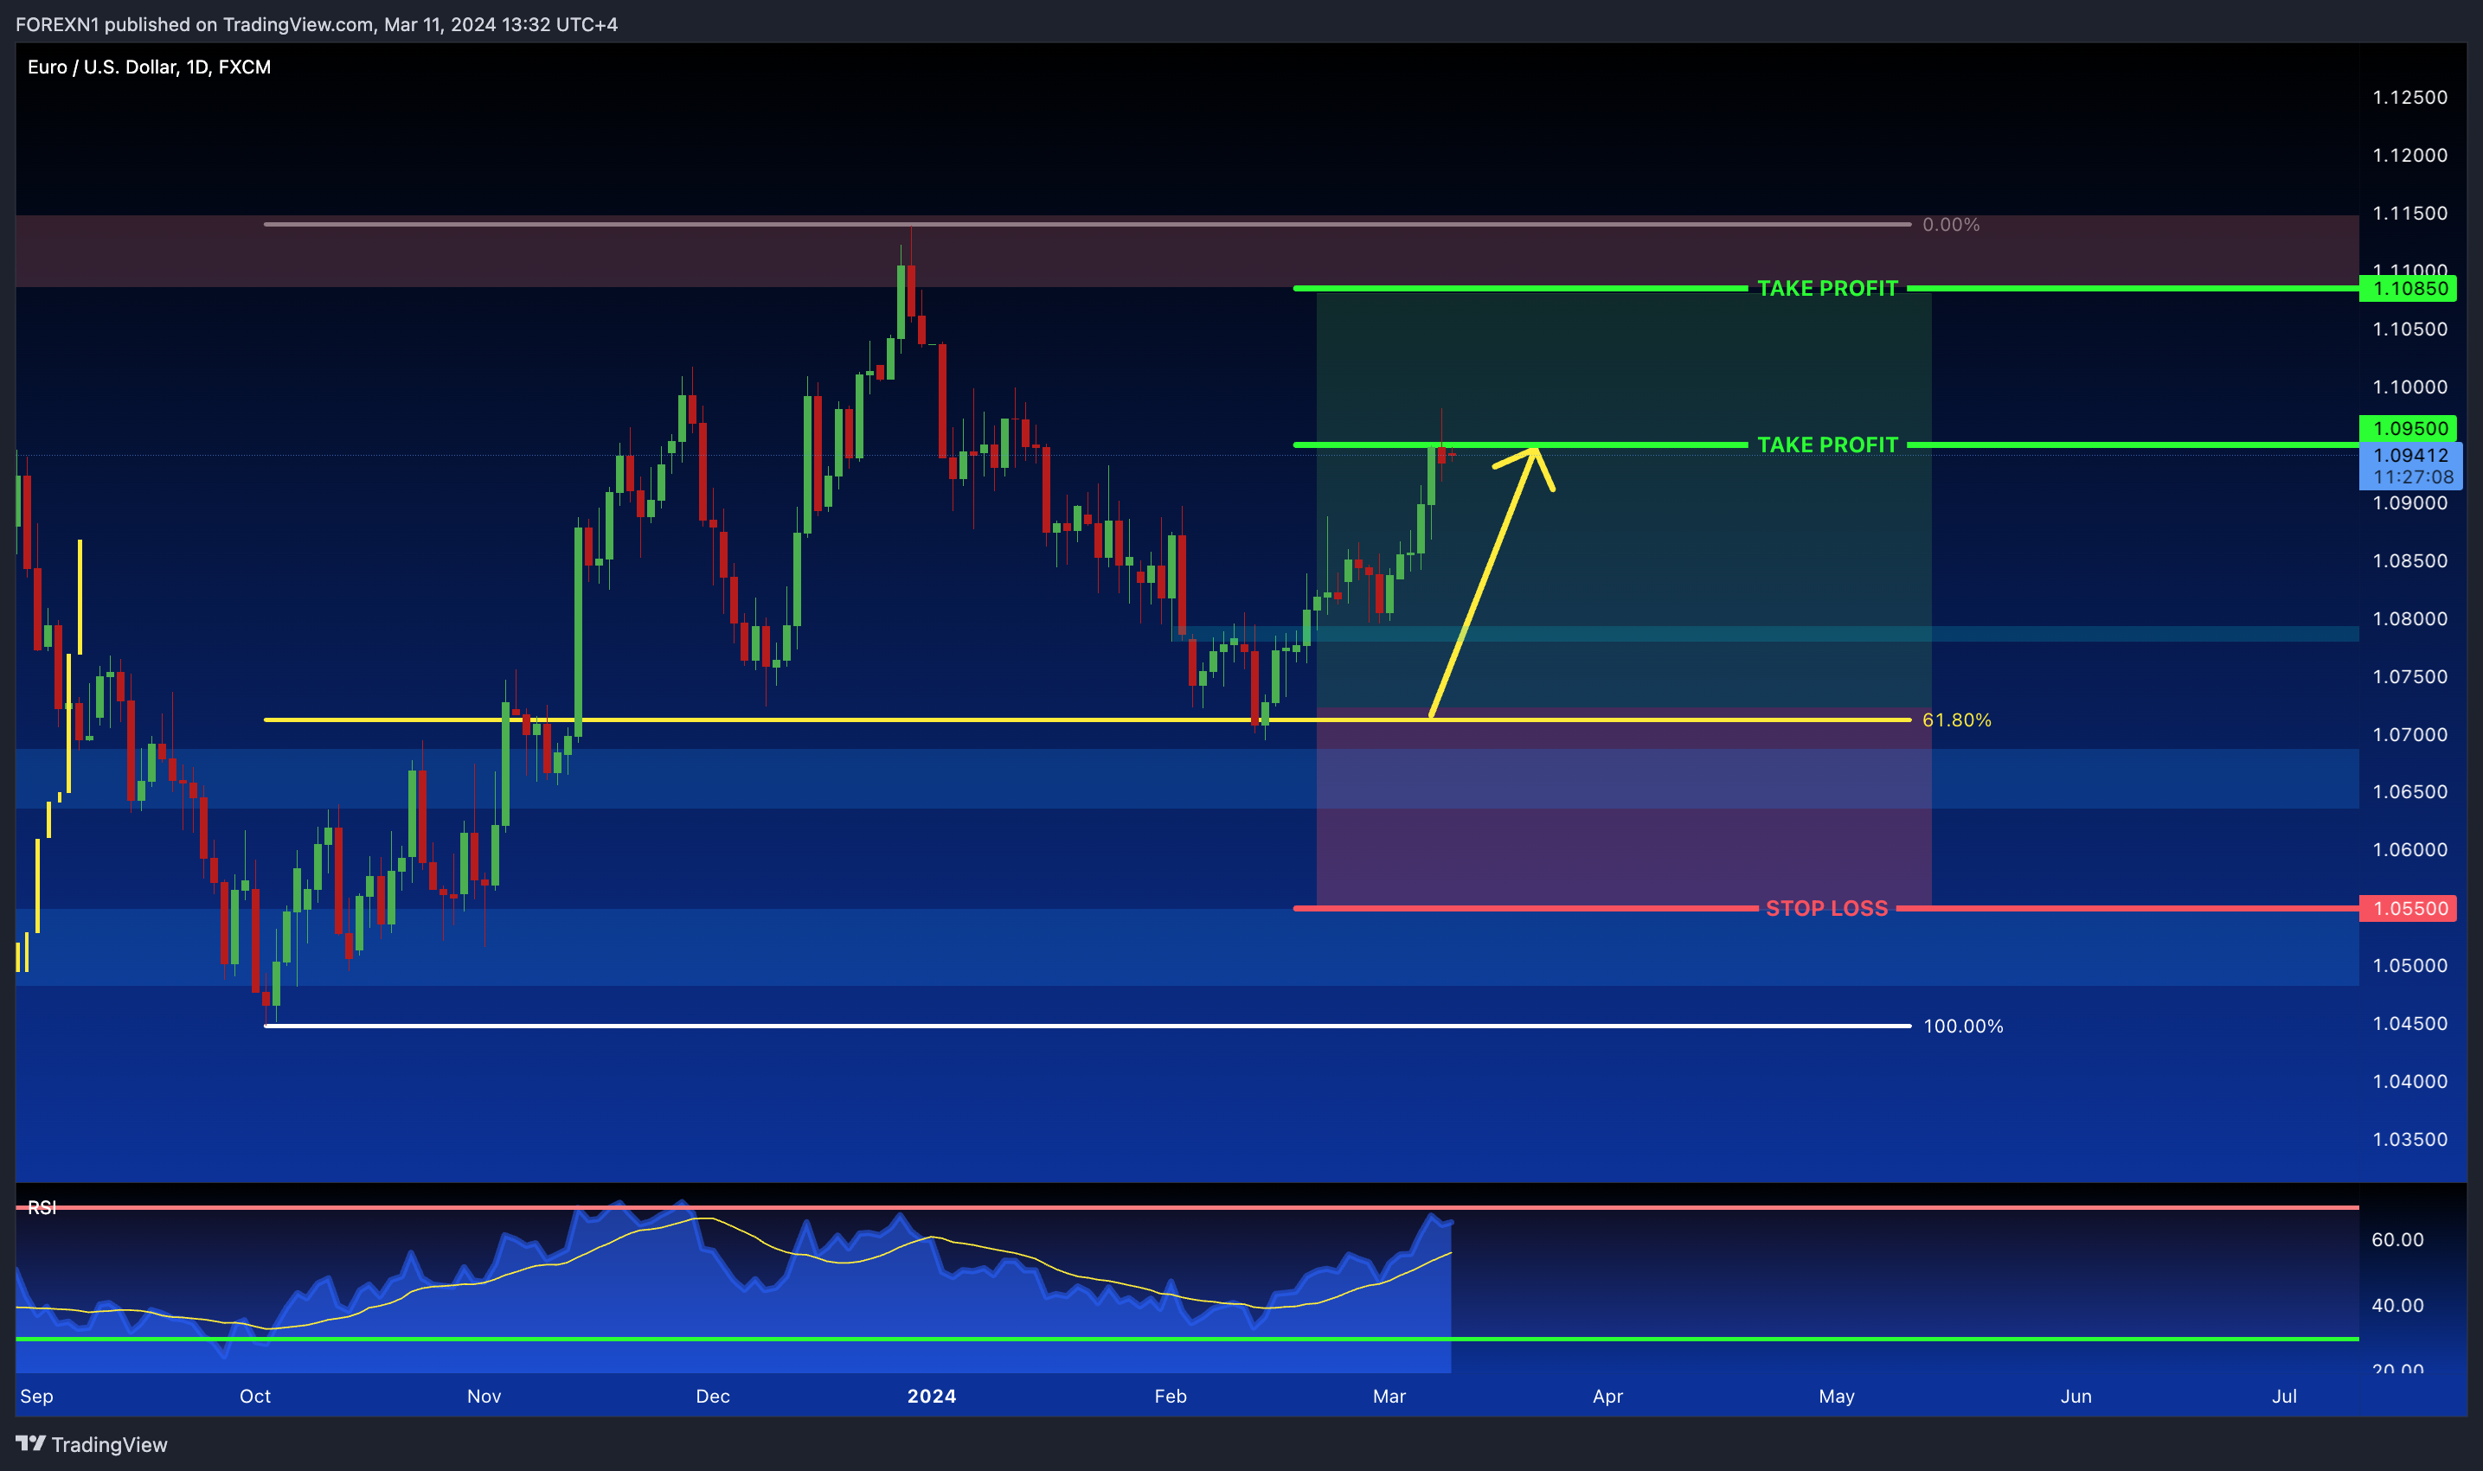Select the 1.09500 green price tag

coord(2409,428)
